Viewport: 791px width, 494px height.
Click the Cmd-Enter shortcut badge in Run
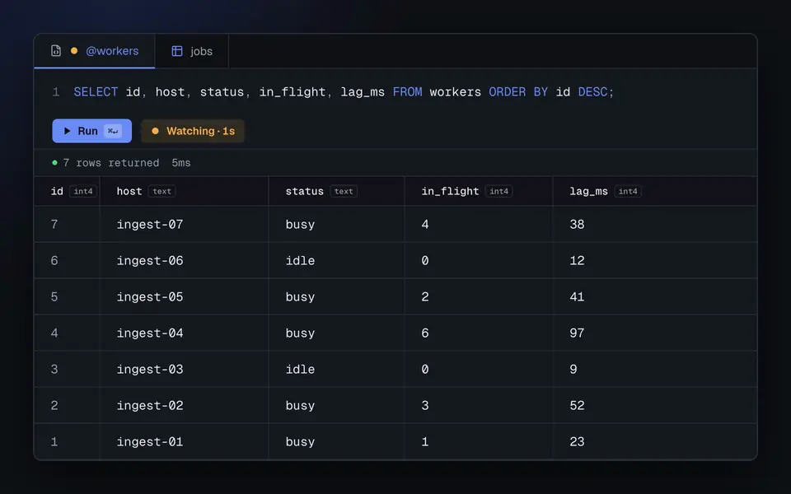(x=113, y=131)
